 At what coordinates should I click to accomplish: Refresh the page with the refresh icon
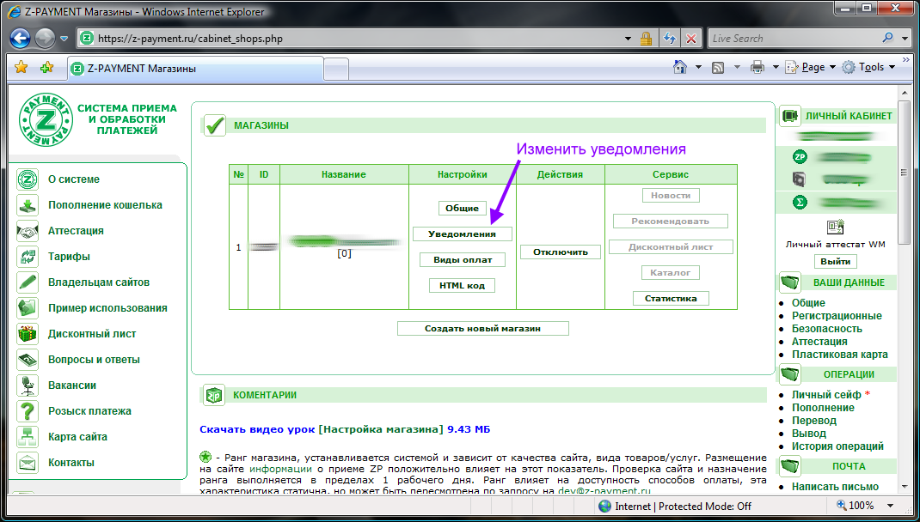[x=670, y=39]
